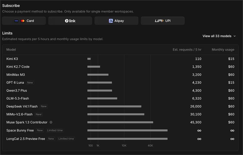The image size is (243, 155).
Task: Click the chevron next to View all 33 models
Action: tap(235, 36)
